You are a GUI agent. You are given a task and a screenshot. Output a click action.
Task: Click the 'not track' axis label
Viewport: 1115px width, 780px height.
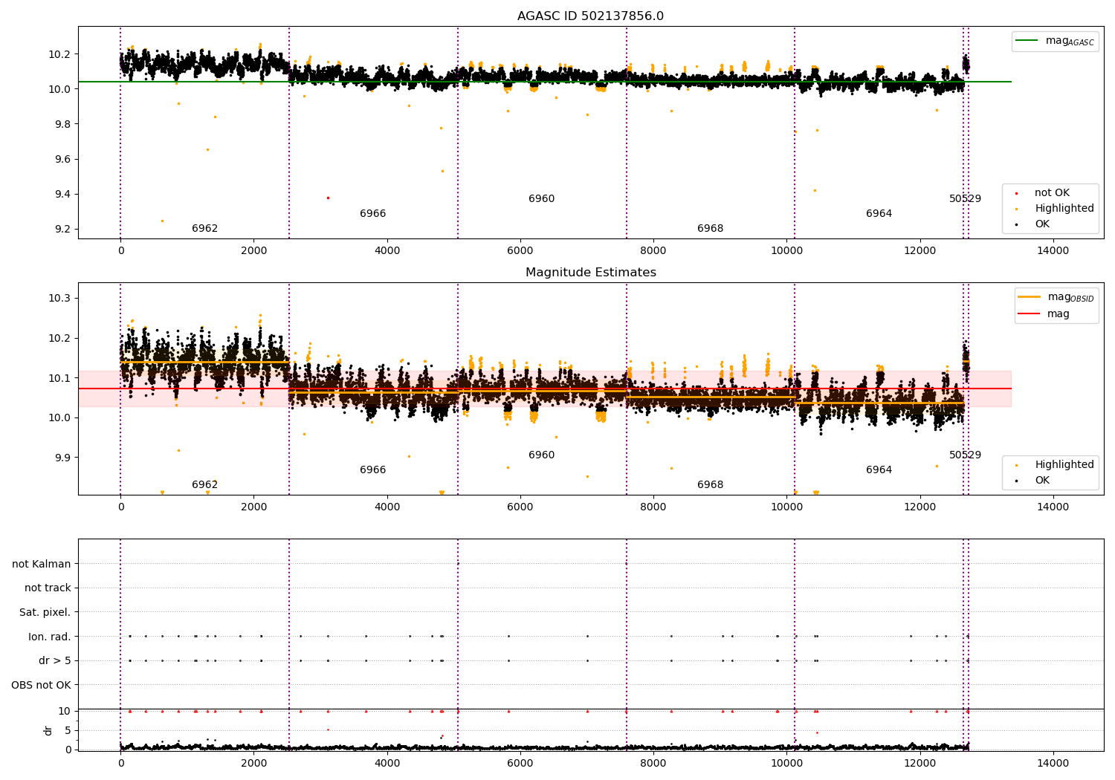click(x=48, y=588)
